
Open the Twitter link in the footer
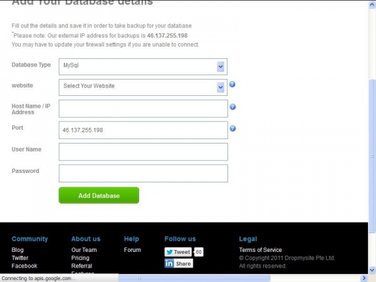(20, 258)
